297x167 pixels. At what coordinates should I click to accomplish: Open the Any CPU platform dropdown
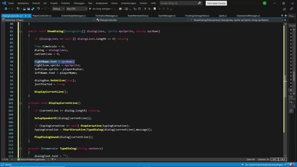click(x=77, y=9)
